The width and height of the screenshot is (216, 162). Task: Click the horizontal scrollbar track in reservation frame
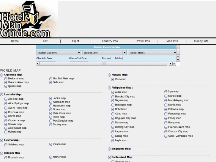[x=103, y=64]
